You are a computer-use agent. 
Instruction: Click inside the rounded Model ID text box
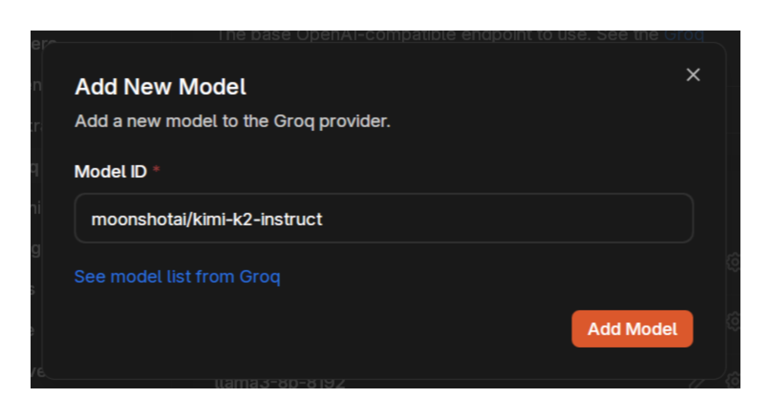(384, 218)
